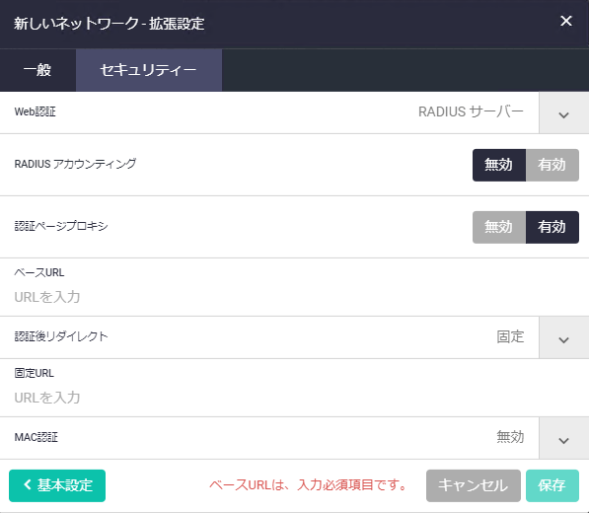
Task: Set RADIUS アカウンティング to 有効
Action: [552, 165]
